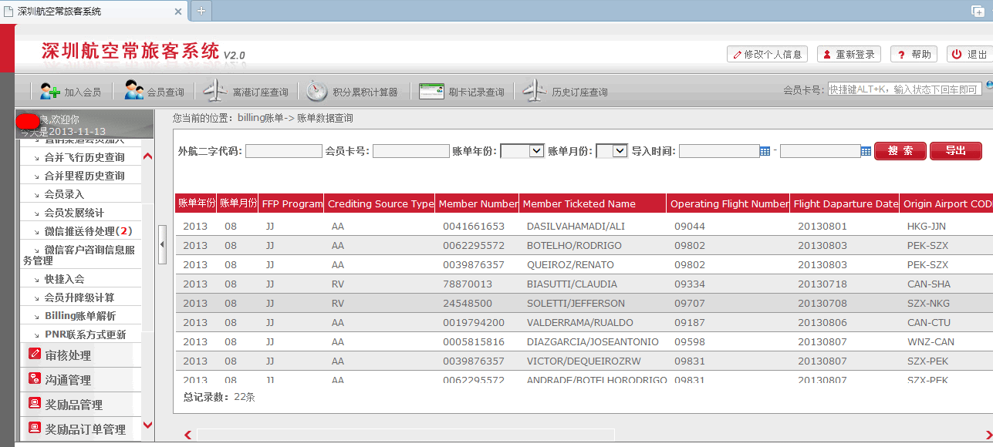The width and height of the screenshot is (993, 447).
Task: Select 会员发展统计 in the sidebar
Action: 74,213
